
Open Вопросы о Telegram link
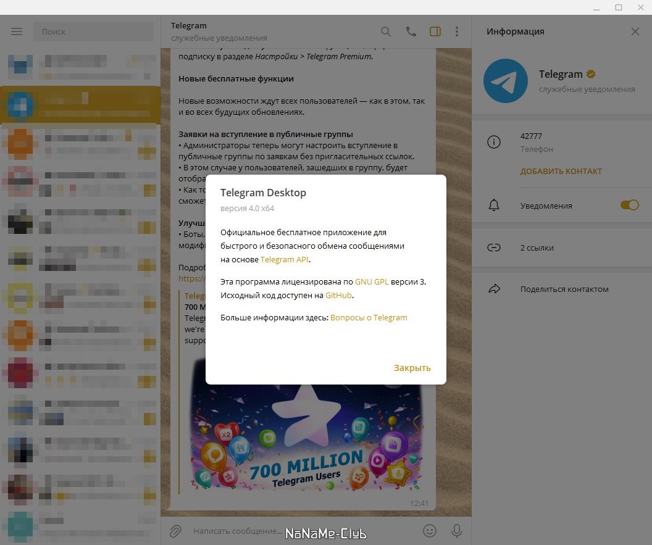(x=369, y=318)
